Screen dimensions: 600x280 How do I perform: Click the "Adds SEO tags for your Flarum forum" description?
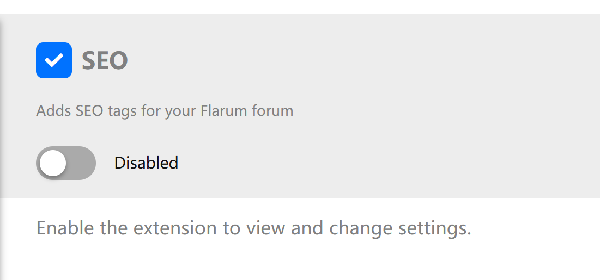[x=165, y=111]
